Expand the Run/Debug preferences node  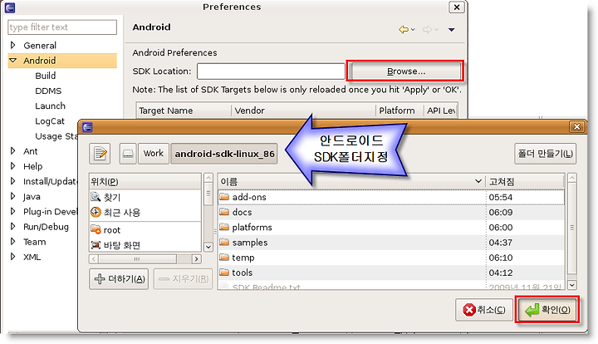(13, 227)
